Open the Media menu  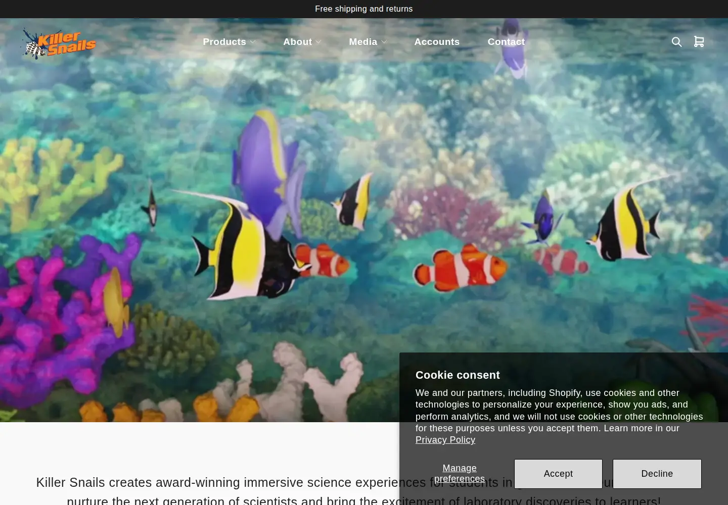363,42
